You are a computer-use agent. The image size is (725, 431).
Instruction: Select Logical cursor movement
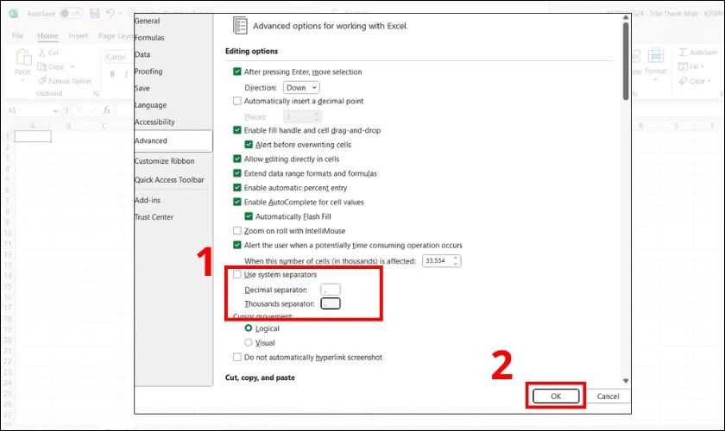[x=249, y=328]
